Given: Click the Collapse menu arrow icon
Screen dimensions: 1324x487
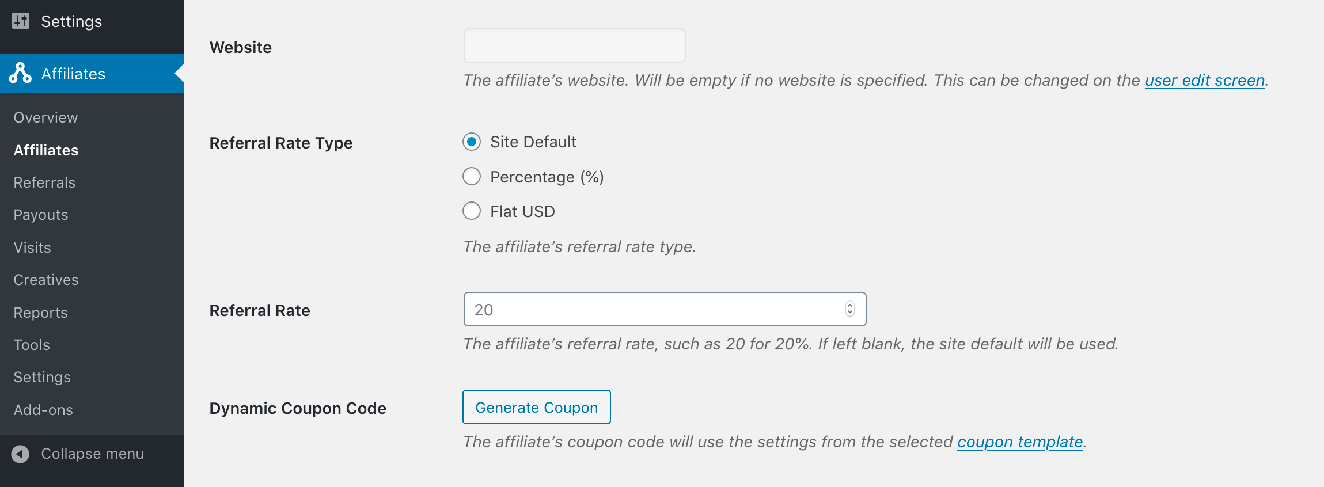Looking at the screenshot, I should pos(20,454).
